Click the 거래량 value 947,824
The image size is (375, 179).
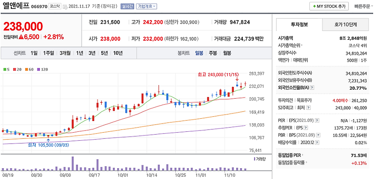coord(240,22)
